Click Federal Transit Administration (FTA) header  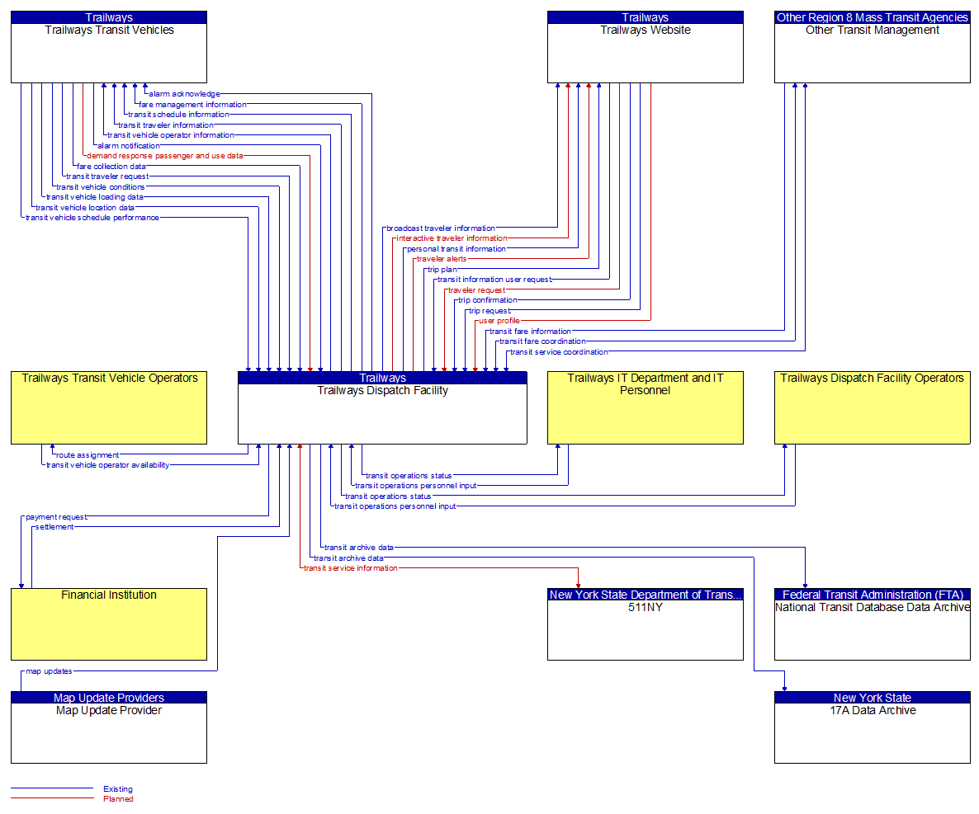[x=873, y=595]
